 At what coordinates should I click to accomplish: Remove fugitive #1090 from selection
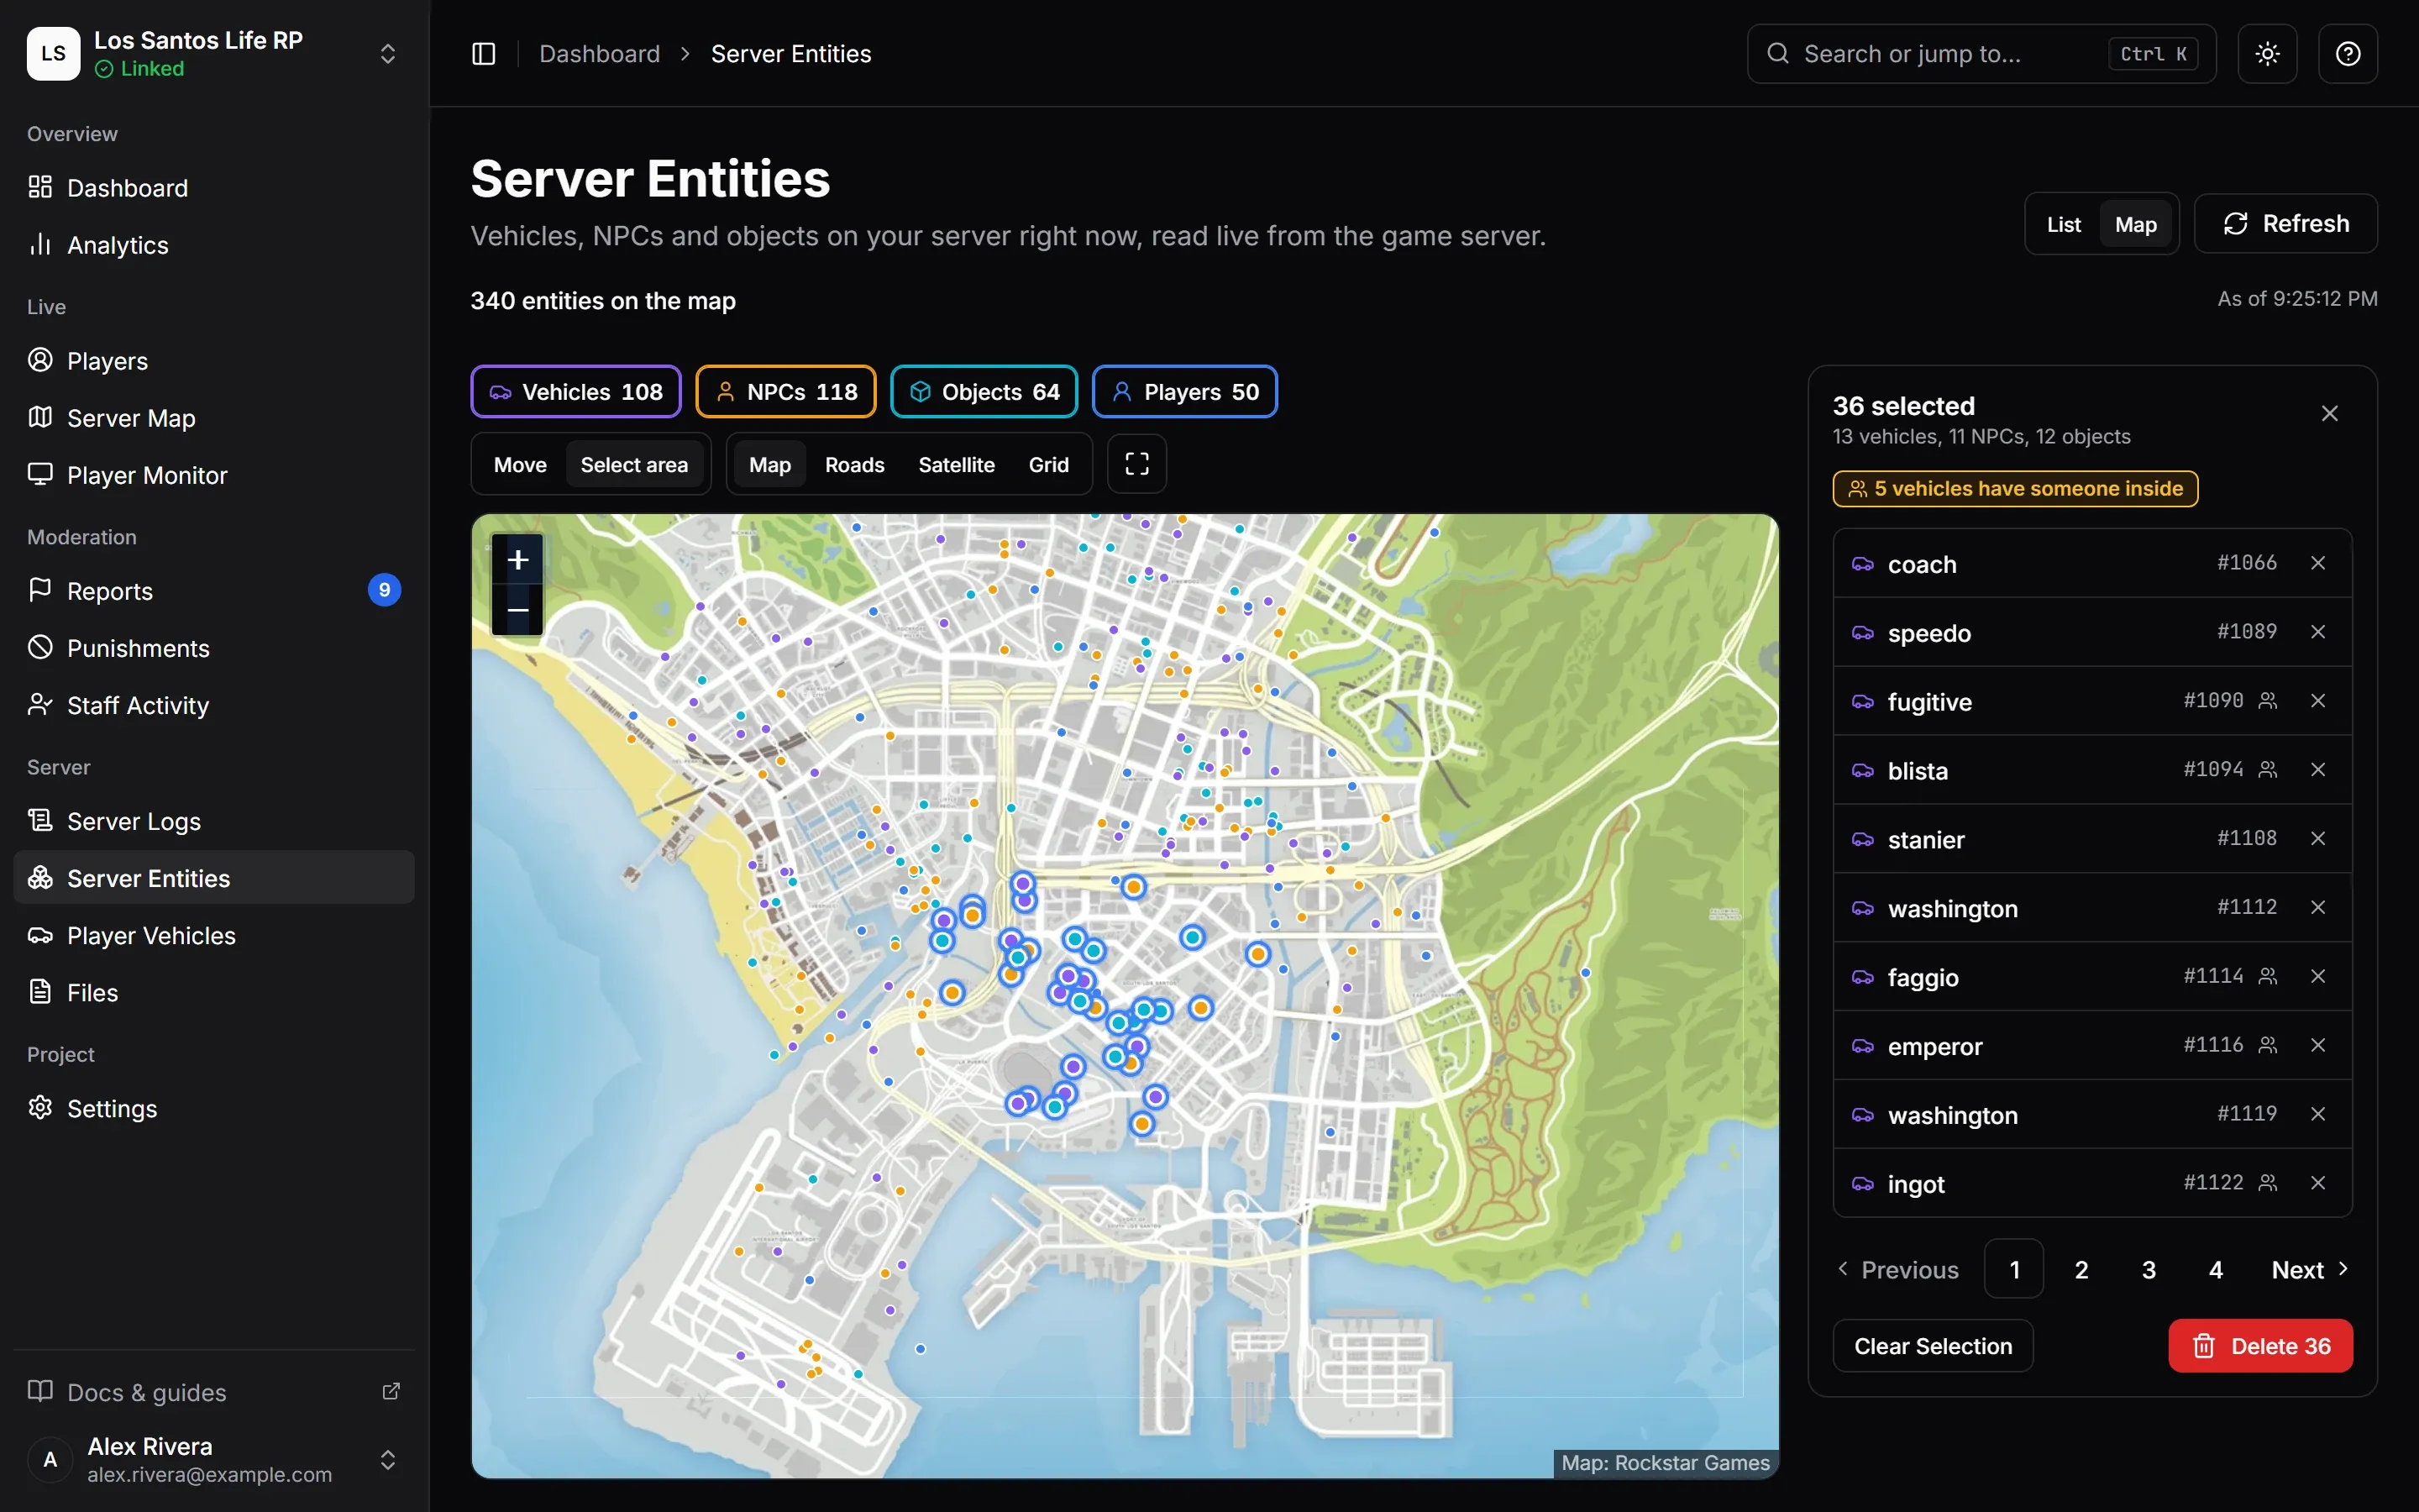pos(2318,701)
